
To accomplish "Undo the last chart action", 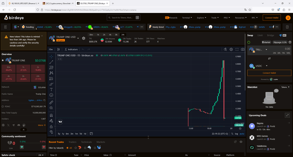I will pyautogui.click(x=83, y=49).
